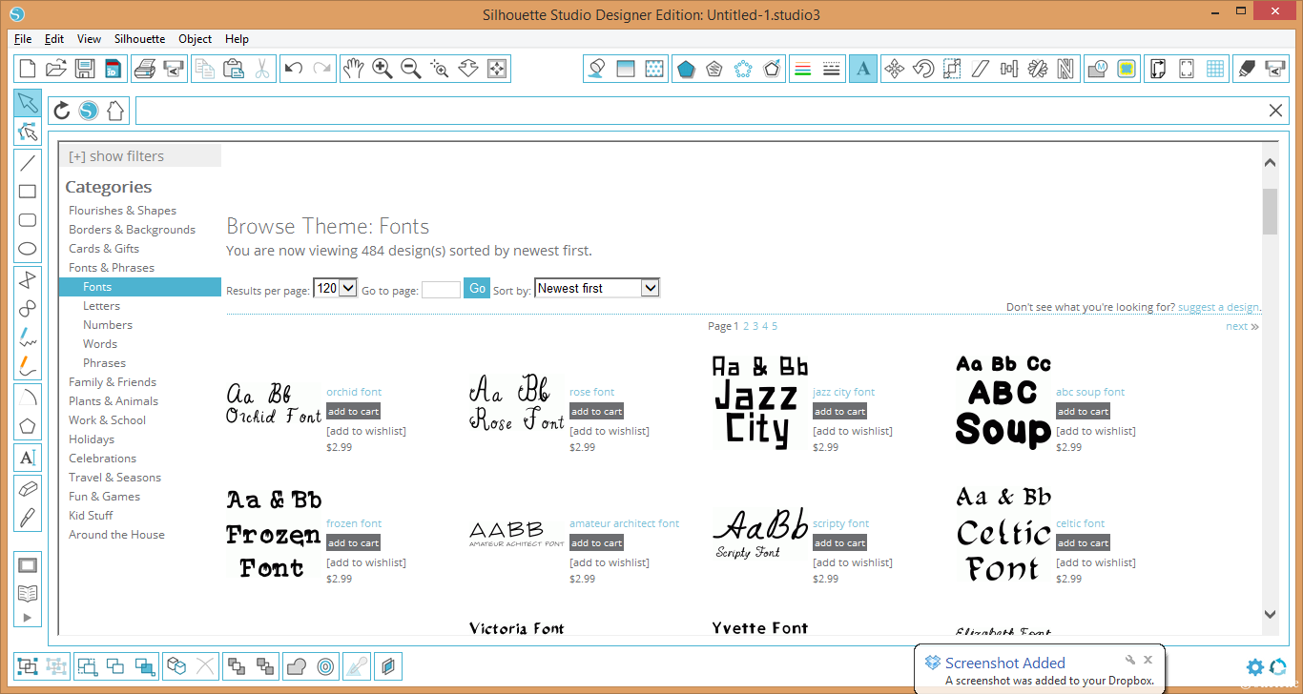Viewport: 1303px width, 694px height.
Task: Weld shapes icon in bottom toolbar
Action: [x=297, y=666]
